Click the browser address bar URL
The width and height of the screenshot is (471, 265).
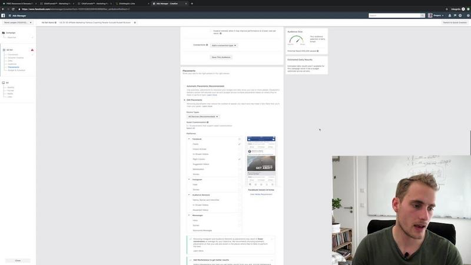(x=76, y=9)
